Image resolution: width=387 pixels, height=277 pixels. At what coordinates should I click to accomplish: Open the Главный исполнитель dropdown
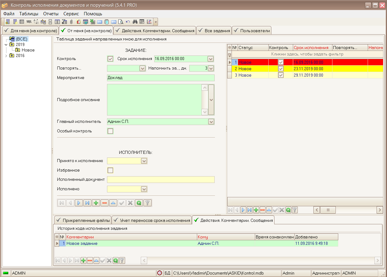point(211,122)
